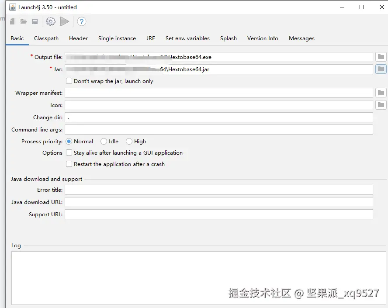Switch to the Header tab

pos(79,38)
